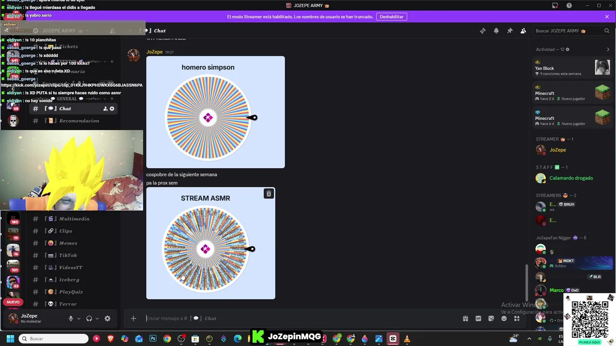Screen dimensions: 616x346
Task: Edit the Chat channel settings gear
Action: point(112,109)
